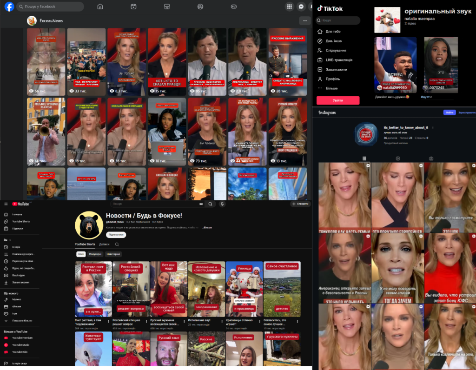This screenshot has width=476, height=370.
Task: Search within the YouTube channel using magnifier icon
Action: (117, 244)
